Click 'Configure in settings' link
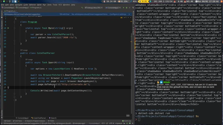Image resolution: width=223 pixels, height=125 pixels. tap(118, 14)
